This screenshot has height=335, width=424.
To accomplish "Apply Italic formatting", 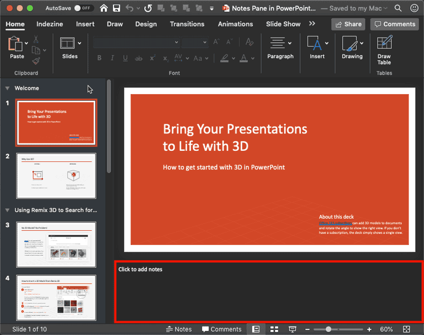I will coord(112,58).
